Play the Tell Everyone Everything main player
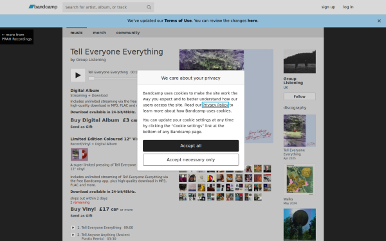The width and height of the screenshot is (386, 241). (x=78, y=75)
